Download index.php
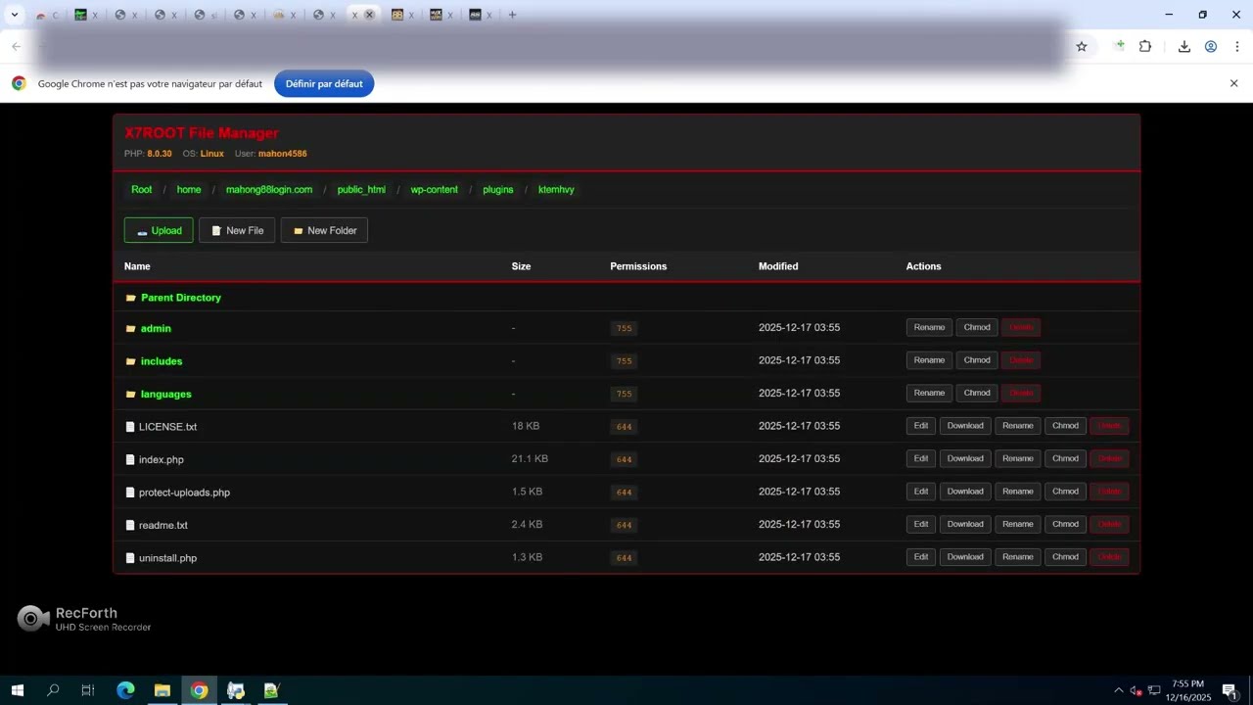 coord(965,459)
